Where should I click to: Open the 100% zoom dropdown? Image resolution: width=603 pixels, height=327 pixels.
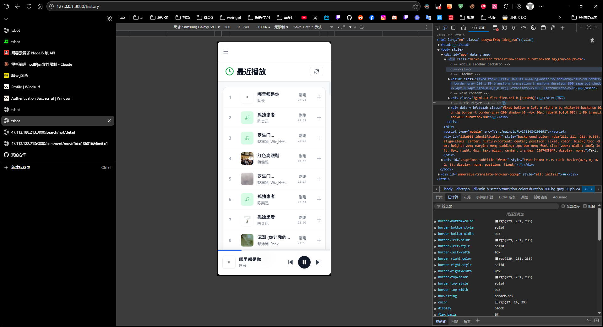pyautogui.click(x=264, y=27)
